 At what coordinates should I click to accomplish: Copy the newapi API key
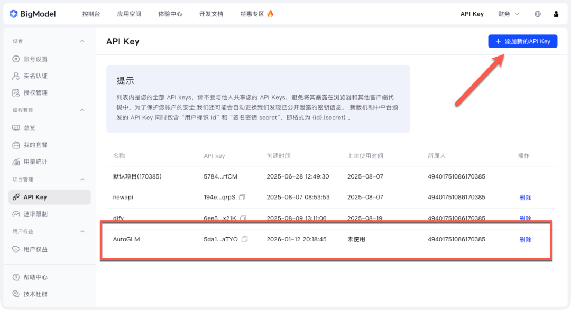tap(242, 197)
